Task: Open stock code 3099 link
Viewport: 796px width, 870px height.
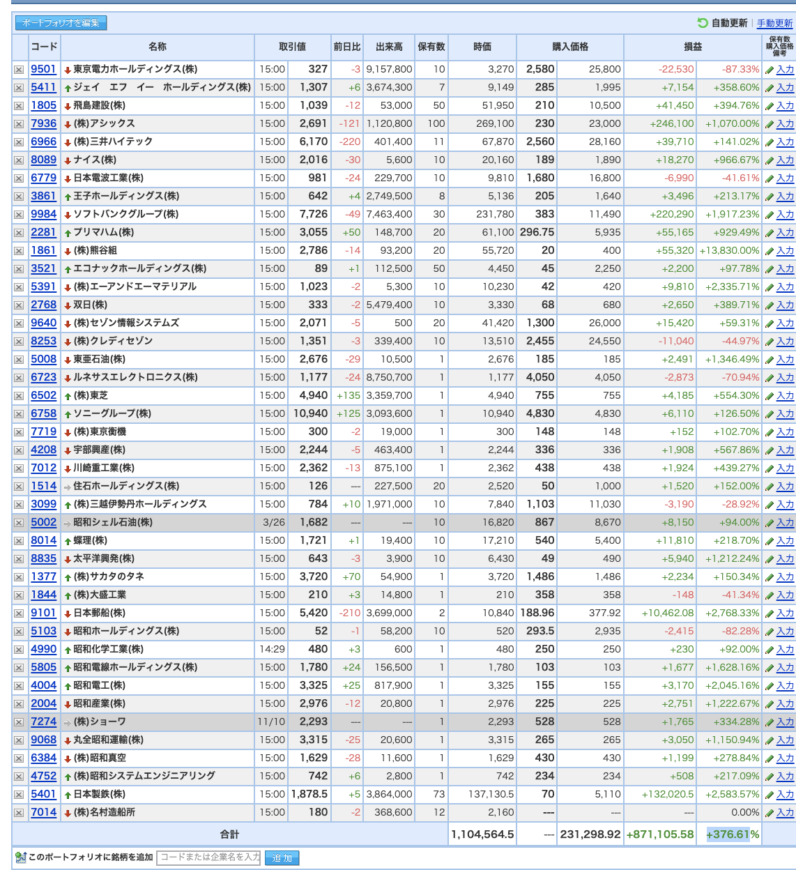Action: (x=43, y=504)
